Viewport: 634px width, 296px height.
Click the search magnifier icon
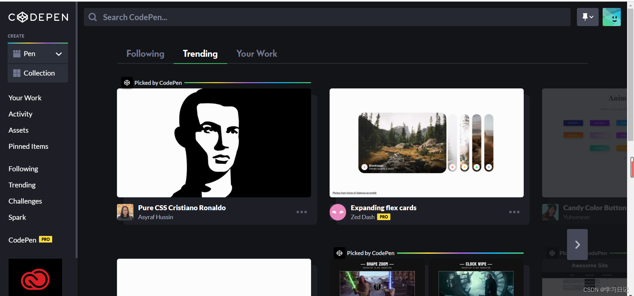pyautogui.click(x=93, y=17)
